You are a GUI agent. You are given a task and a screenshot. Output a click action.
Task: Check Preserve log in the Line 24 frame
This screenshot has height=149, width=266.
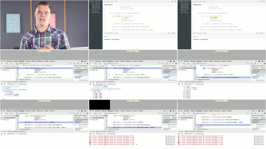tap(18, 134)
